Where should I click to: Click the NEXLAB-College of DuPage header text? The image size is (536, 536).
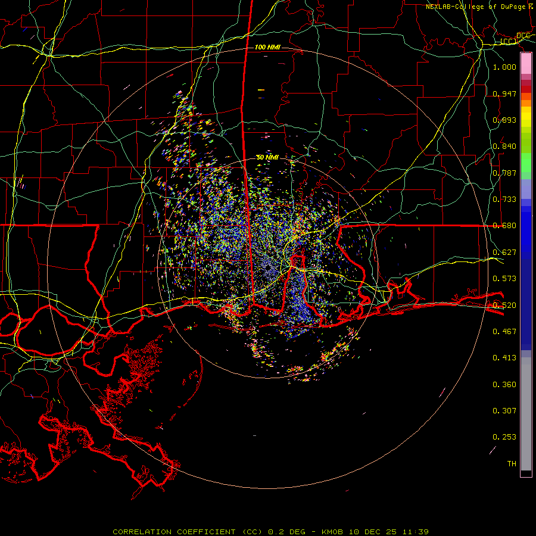475,7
